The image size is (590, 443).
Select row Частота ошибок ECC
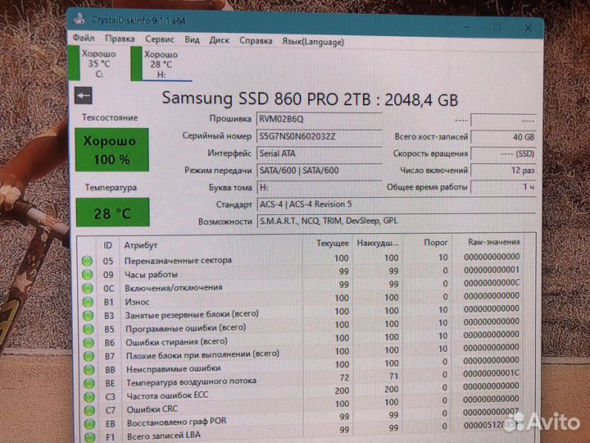pyautogui.click(x=301, y=391)
